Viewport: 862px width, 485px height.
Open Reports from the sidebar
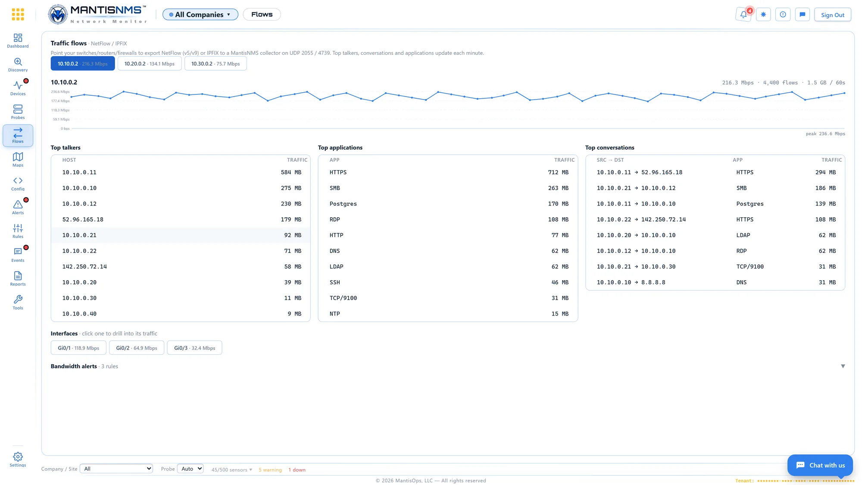point(18,279)
